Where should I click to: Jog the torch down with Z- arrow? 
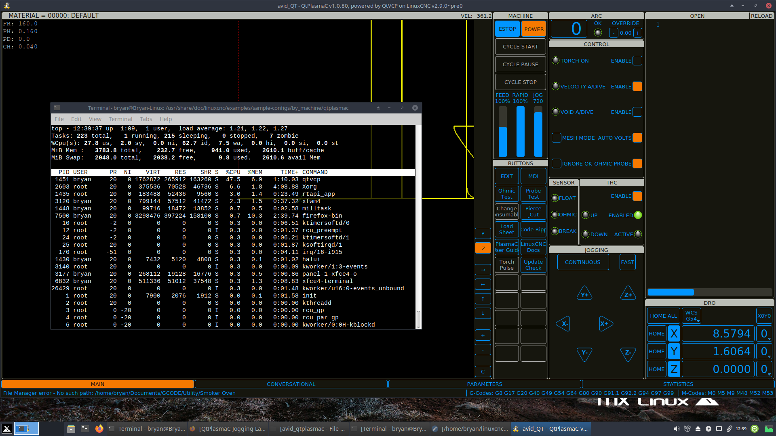[x=628, y=354]
